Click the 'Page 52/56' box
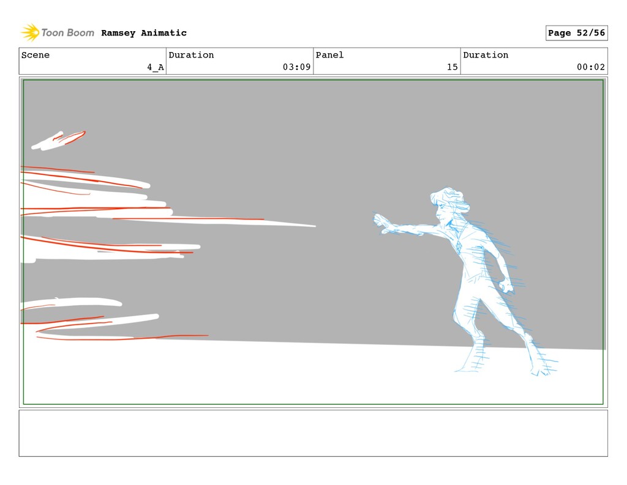The width and height of the screenshot is (627, 485). click(x=577, y=33)
